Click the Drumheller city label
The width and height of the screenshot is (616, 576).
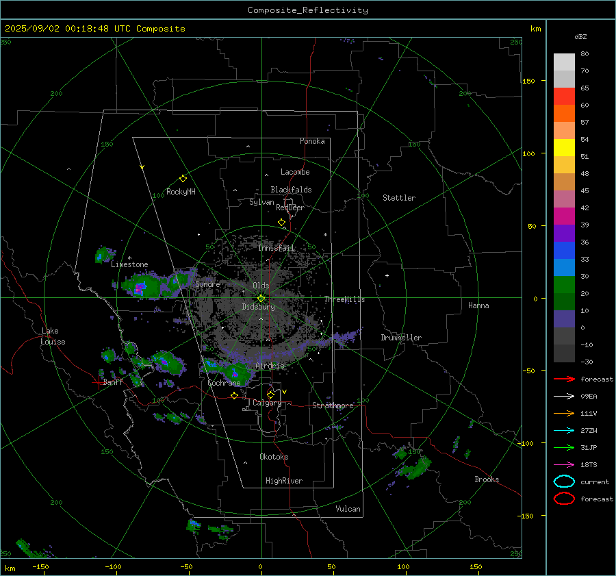coord(401,338)
